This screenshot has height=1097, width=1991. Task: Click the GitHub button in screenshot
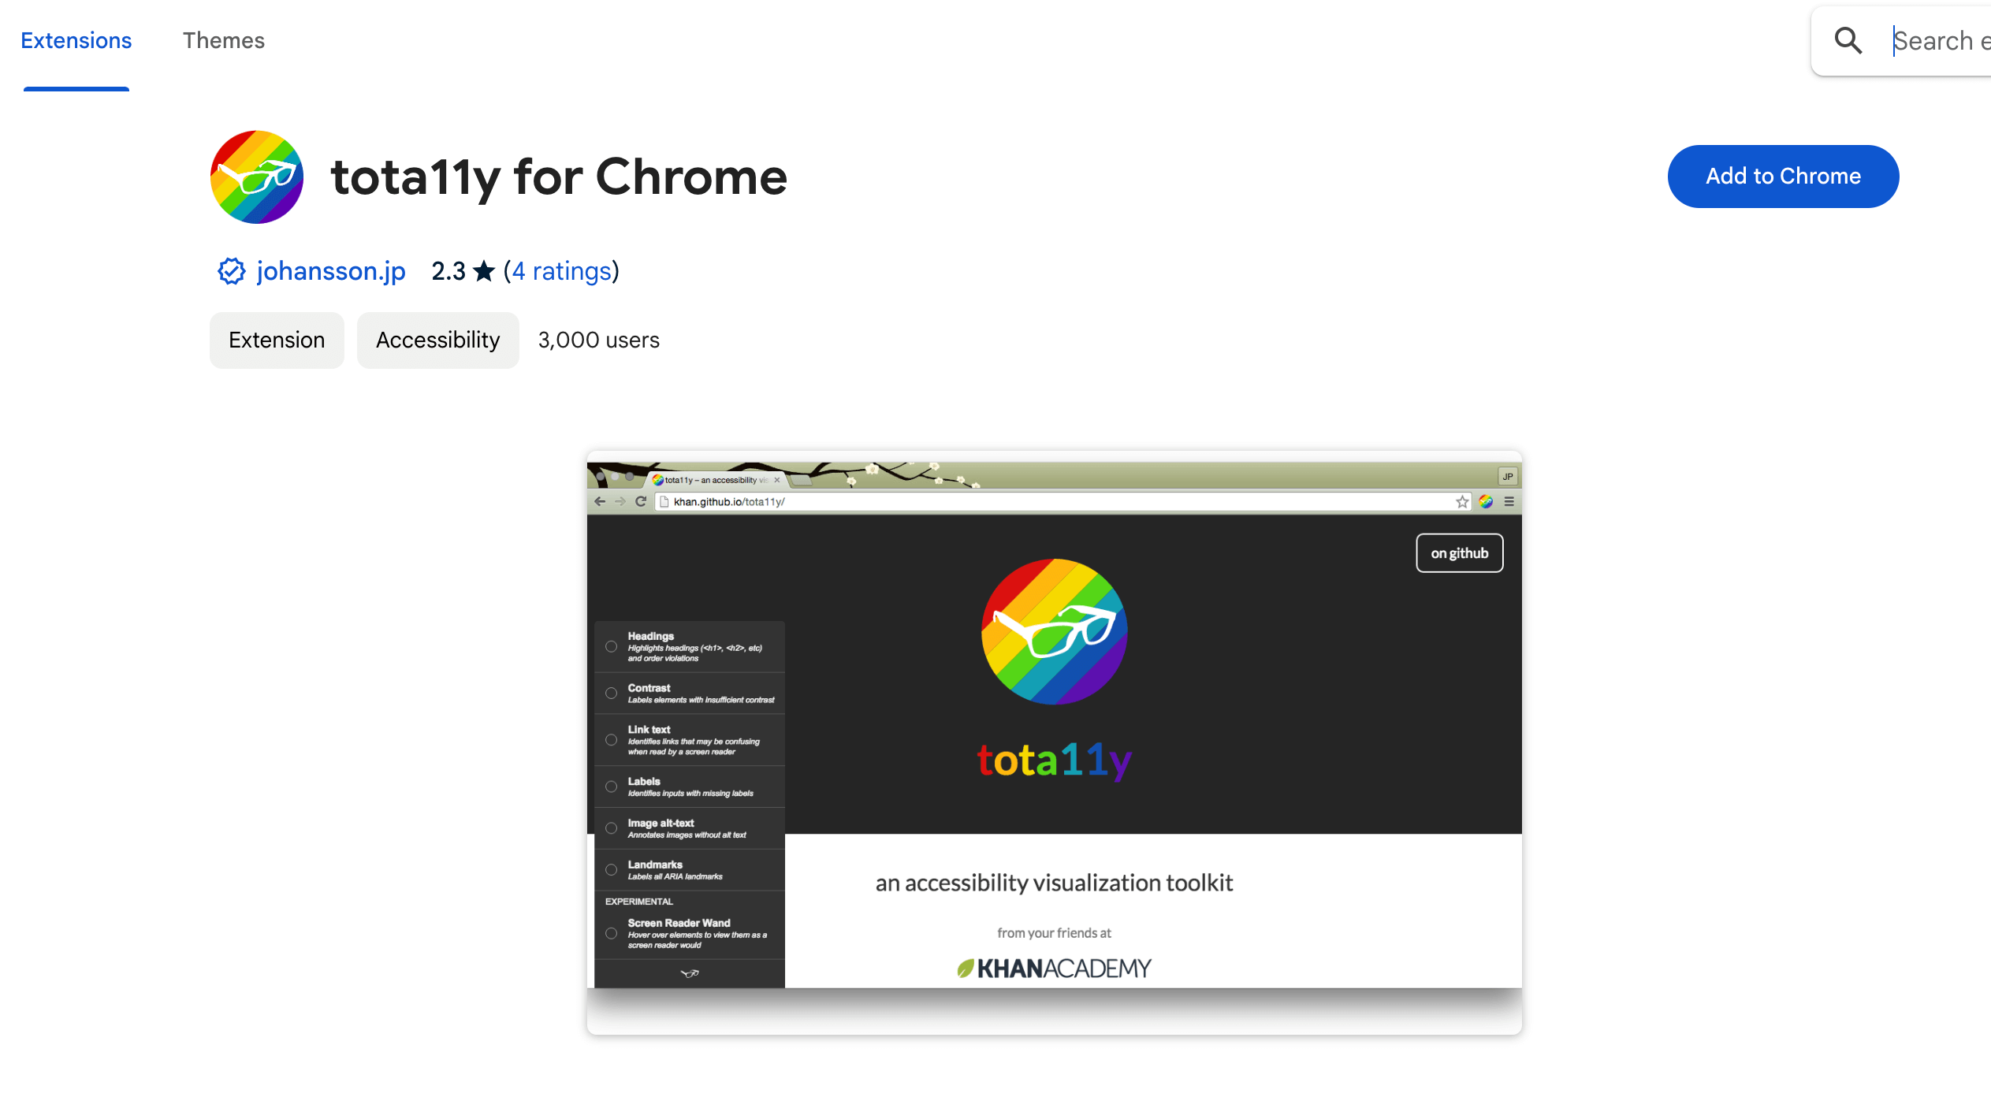pos(1459,552)
